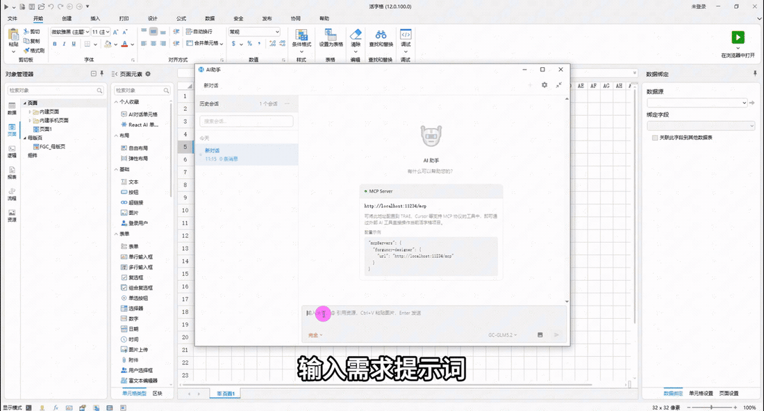Click the green 在浏览器中打开 run icon
This screenshot has width=764, height=411.
[738, 37]
